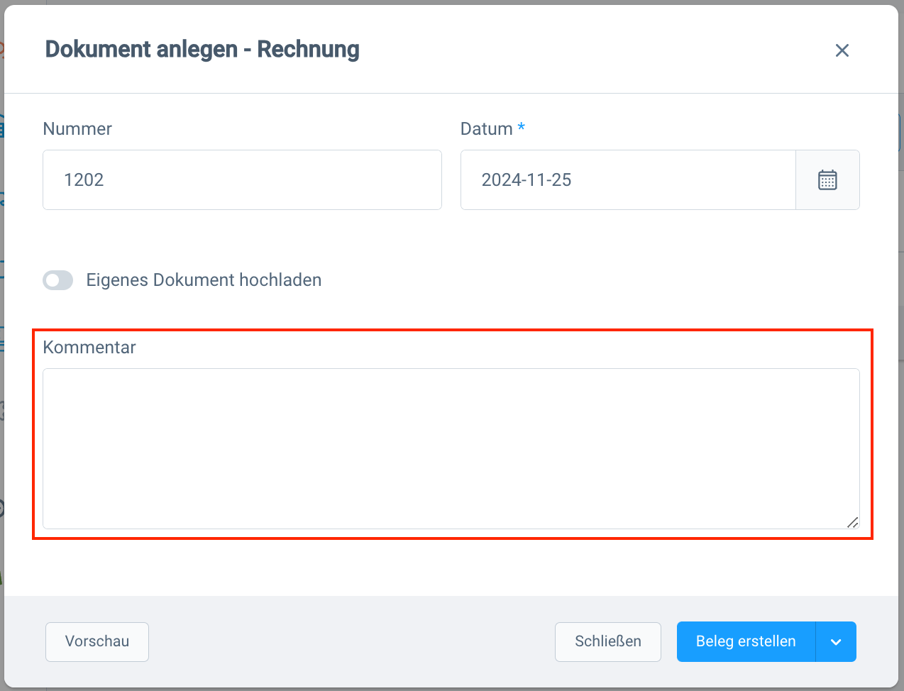
Task: Click the Vorschau button
Action: (x=97, y=641)
